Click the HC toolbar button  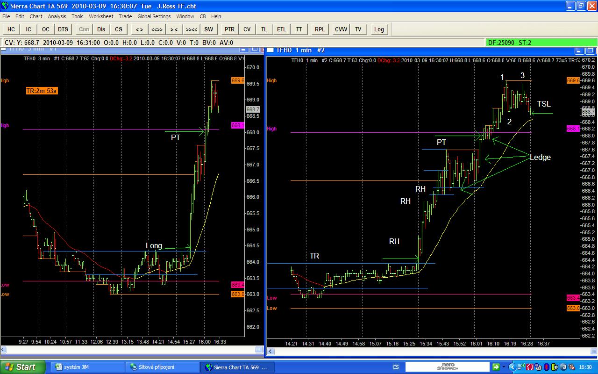coord(11,29)
